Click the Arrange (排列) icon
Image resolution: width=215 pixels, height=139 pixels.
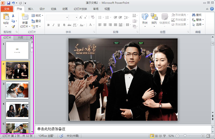pos(154,17)
